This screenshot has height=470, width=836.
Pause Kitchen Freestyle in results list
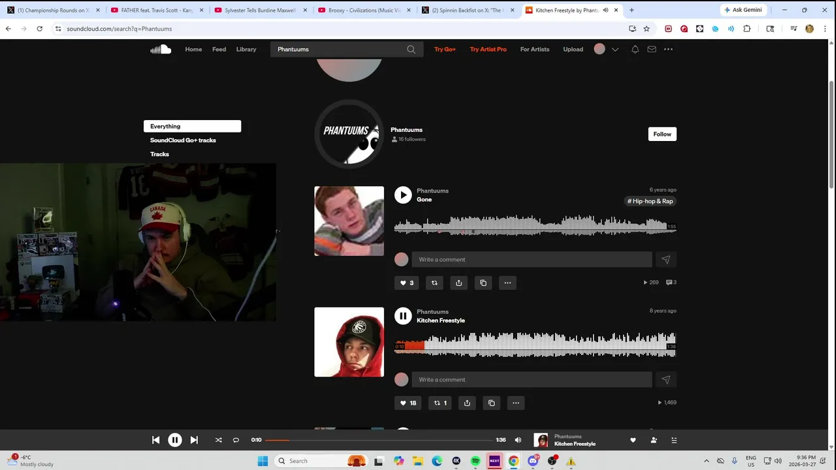[x=403, y=316]
